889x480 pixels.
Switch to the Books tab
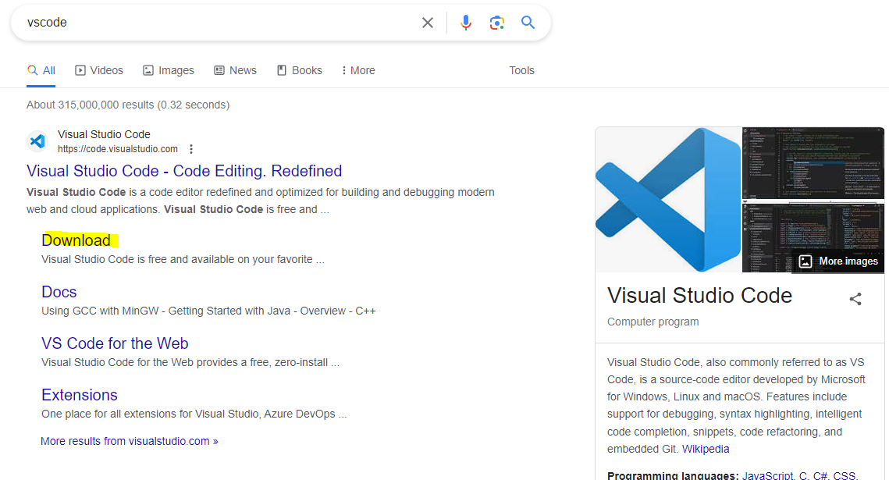pos(300,70)
